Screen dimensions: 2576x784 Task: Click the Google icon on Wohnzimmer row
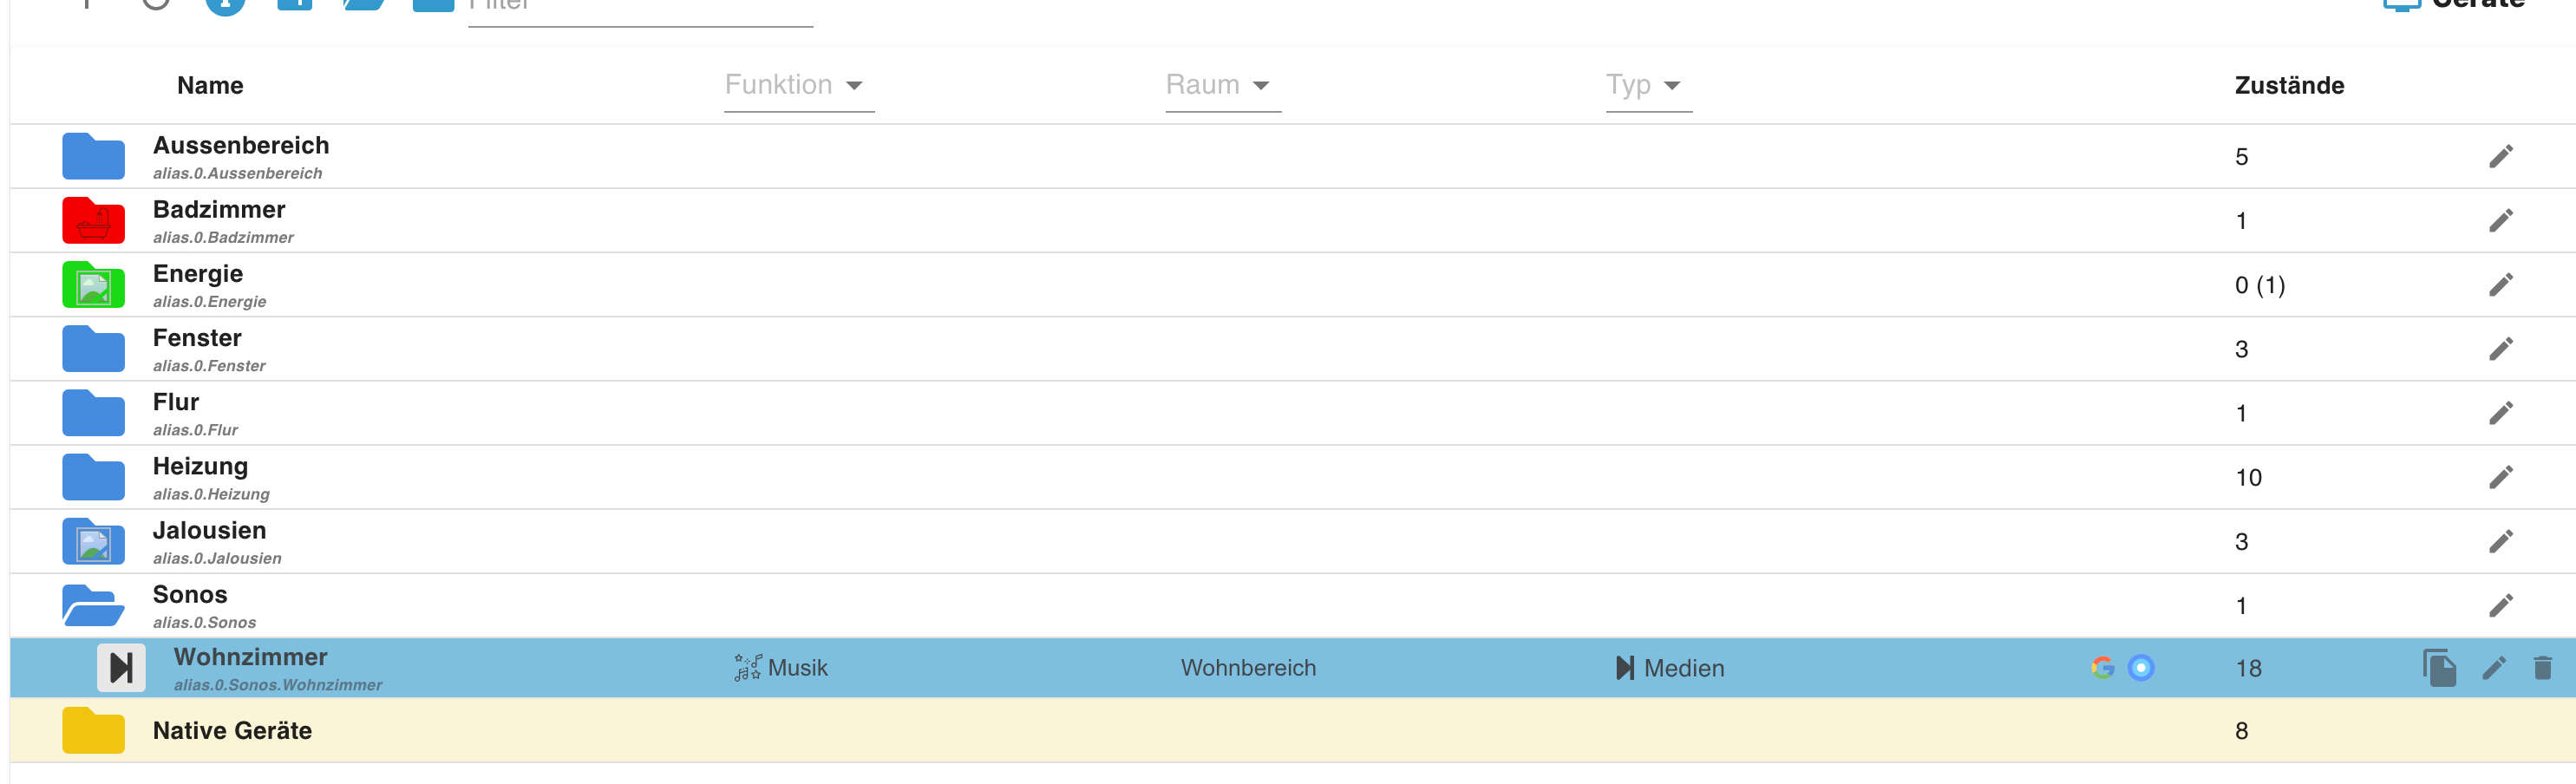coord(2102,667)
